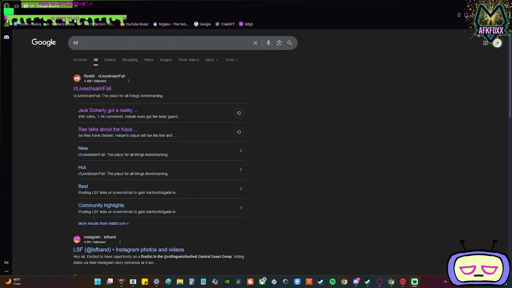Open Migaku bookmark
The width and height of the screenshot is (512, 288).
click(171, 24)
